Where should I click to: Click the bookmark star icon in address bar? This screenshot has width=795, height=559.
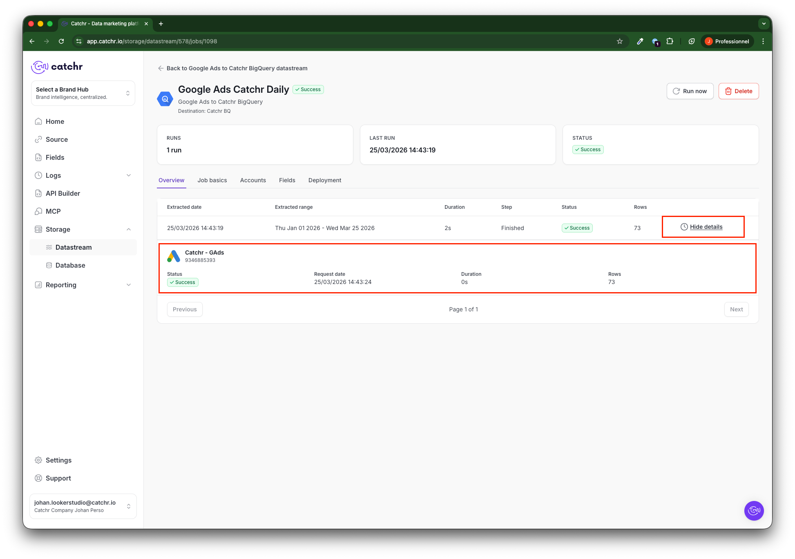click(x=620, y=41)
